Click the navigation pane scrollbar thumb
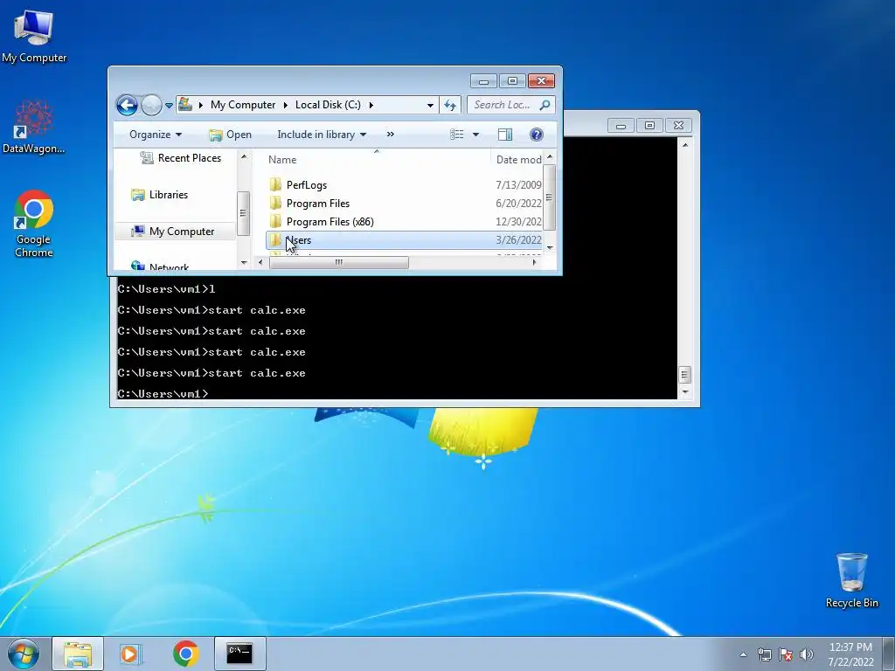895x671 pixels. coord(244,213)
